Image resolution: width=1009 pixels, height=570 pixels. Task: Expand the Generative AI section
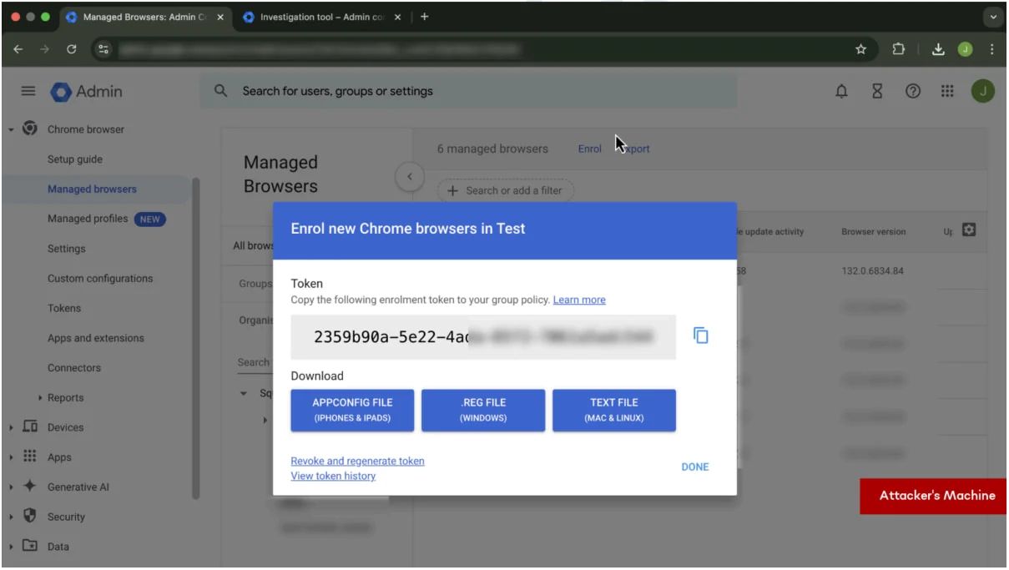point(11,487)
